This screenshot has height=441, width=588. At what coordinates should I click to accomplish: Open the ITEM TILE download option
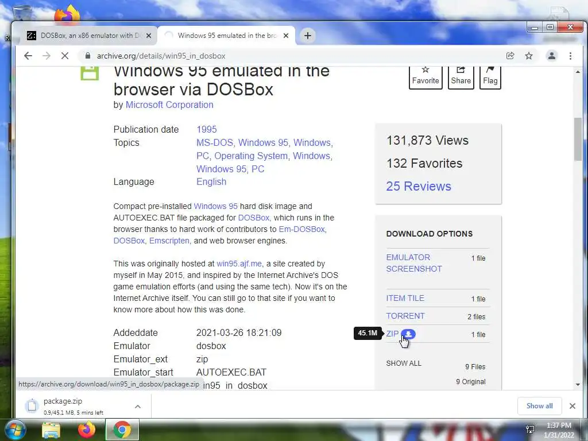405,299
